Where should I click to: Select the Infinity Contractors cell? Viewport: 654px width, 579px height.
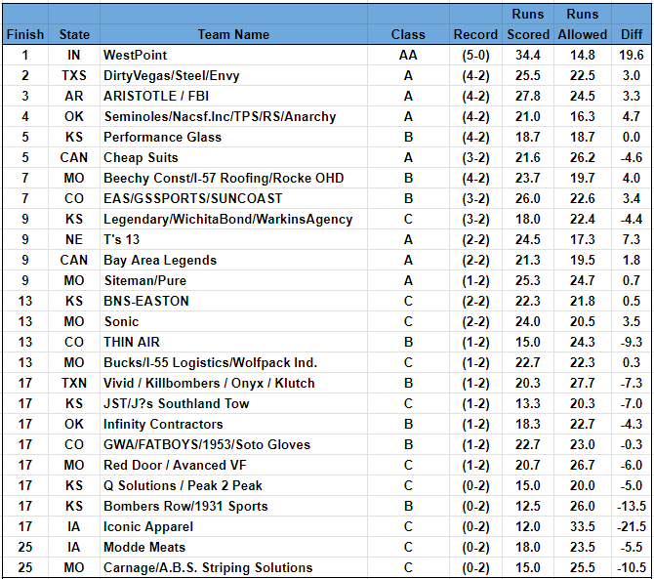[x=233, y=424]
